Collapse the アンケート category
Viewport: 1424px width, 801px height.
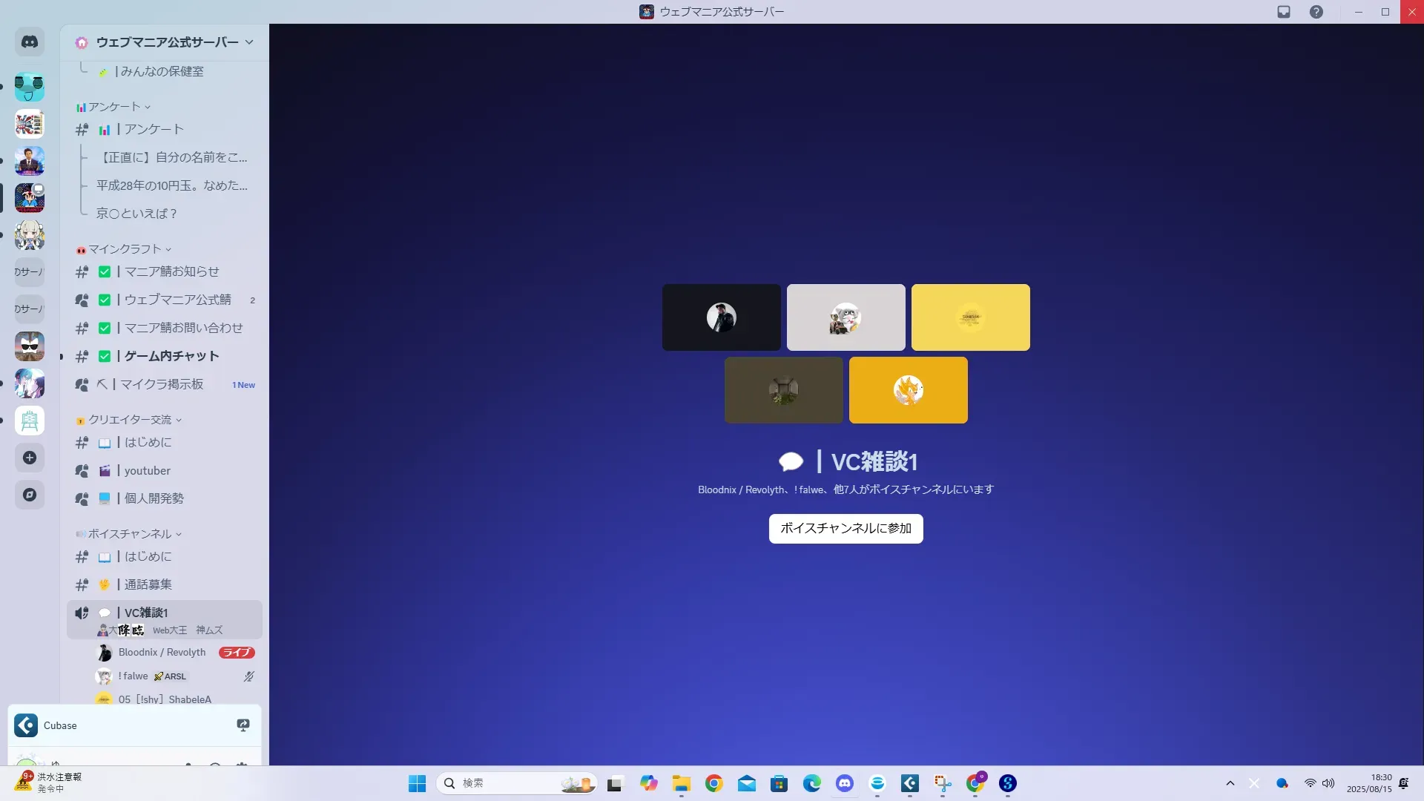click(x=113, y=107)
